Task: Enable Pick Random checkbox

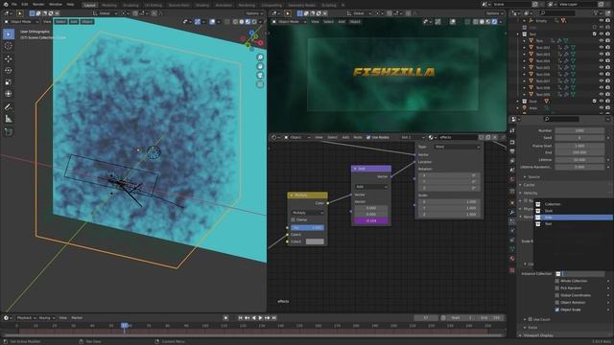Action: click(x=557, y=287)
